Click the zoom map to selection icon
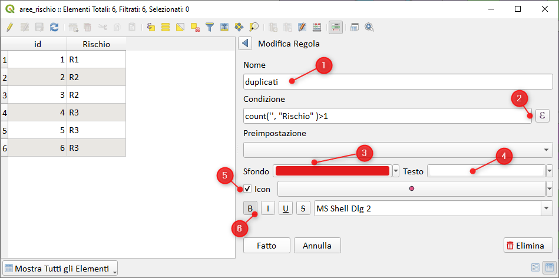 tap(254, 27)
